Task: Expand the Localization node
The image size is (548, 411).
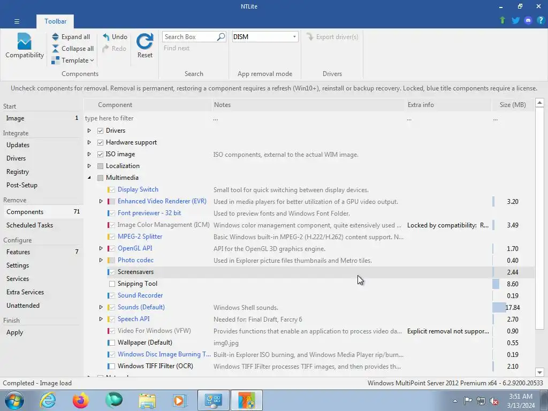Action: pyautogui.click(x=89, y=166)
